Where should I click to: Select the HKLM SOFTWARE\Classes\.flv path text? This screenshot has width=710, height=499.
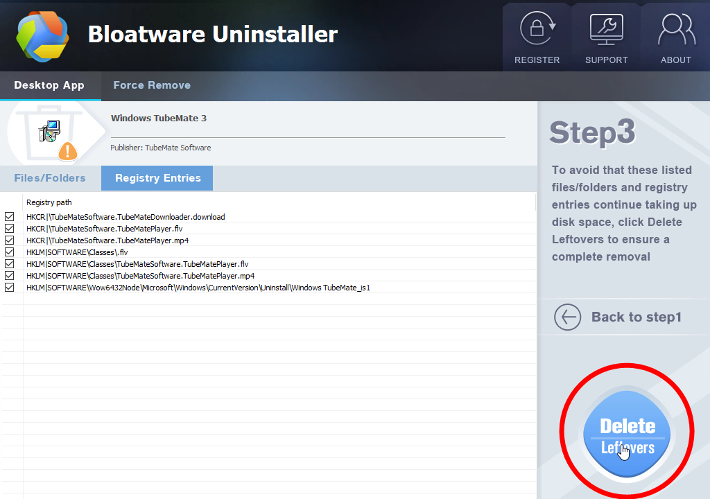pos(77,252)
